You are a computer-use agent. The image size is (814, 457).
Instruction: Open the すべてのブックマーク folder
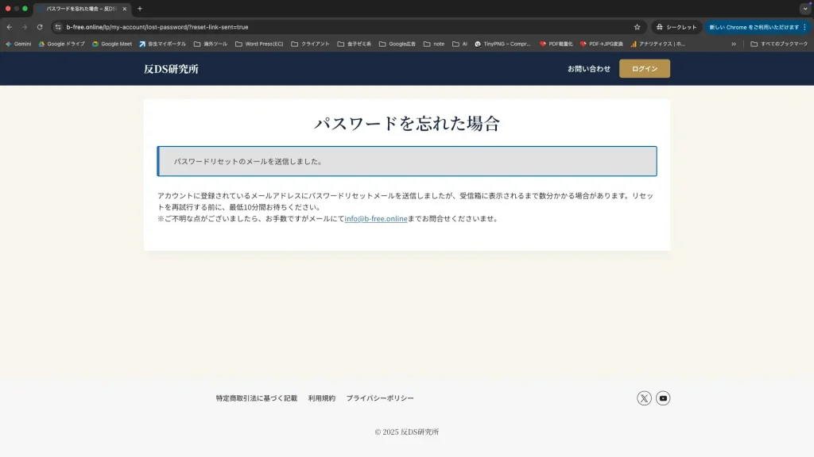779,44
